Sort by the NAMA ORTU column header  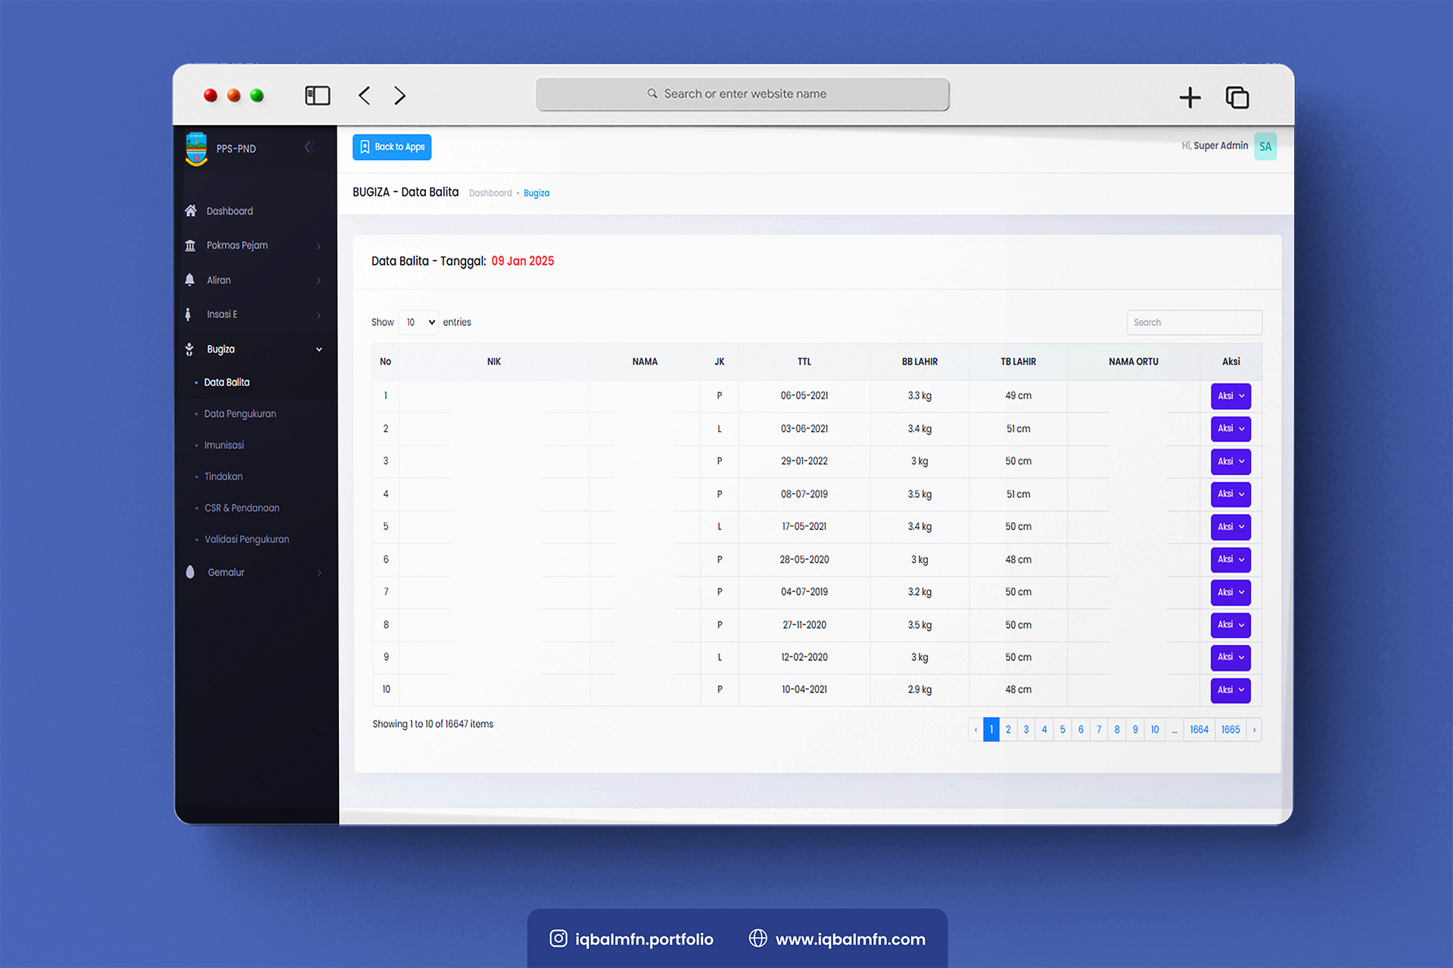[1134, 361]
